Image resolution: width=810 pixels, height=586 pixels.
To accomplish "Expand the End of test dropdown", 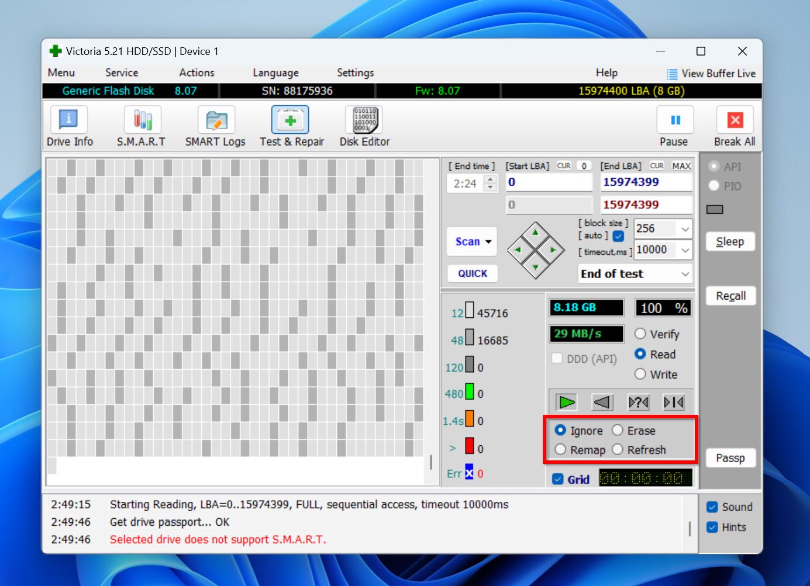I will (x=685, y=274).
